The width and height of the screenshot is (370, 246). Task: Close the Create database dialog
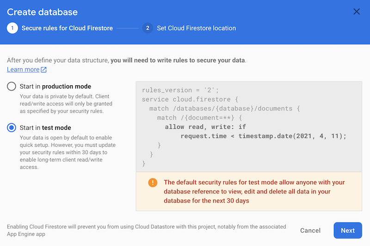pos(356,12)
